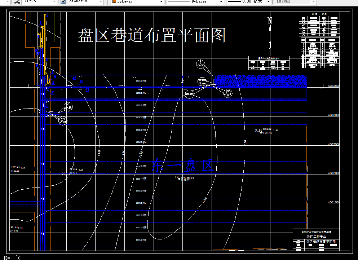Click the 1145 contour elevation label
Image resolution: width=358 pixels, height=260 pixels.
point(123,154)
